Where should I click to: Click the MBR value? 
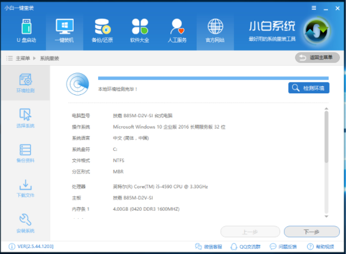[x=118, y=172]
